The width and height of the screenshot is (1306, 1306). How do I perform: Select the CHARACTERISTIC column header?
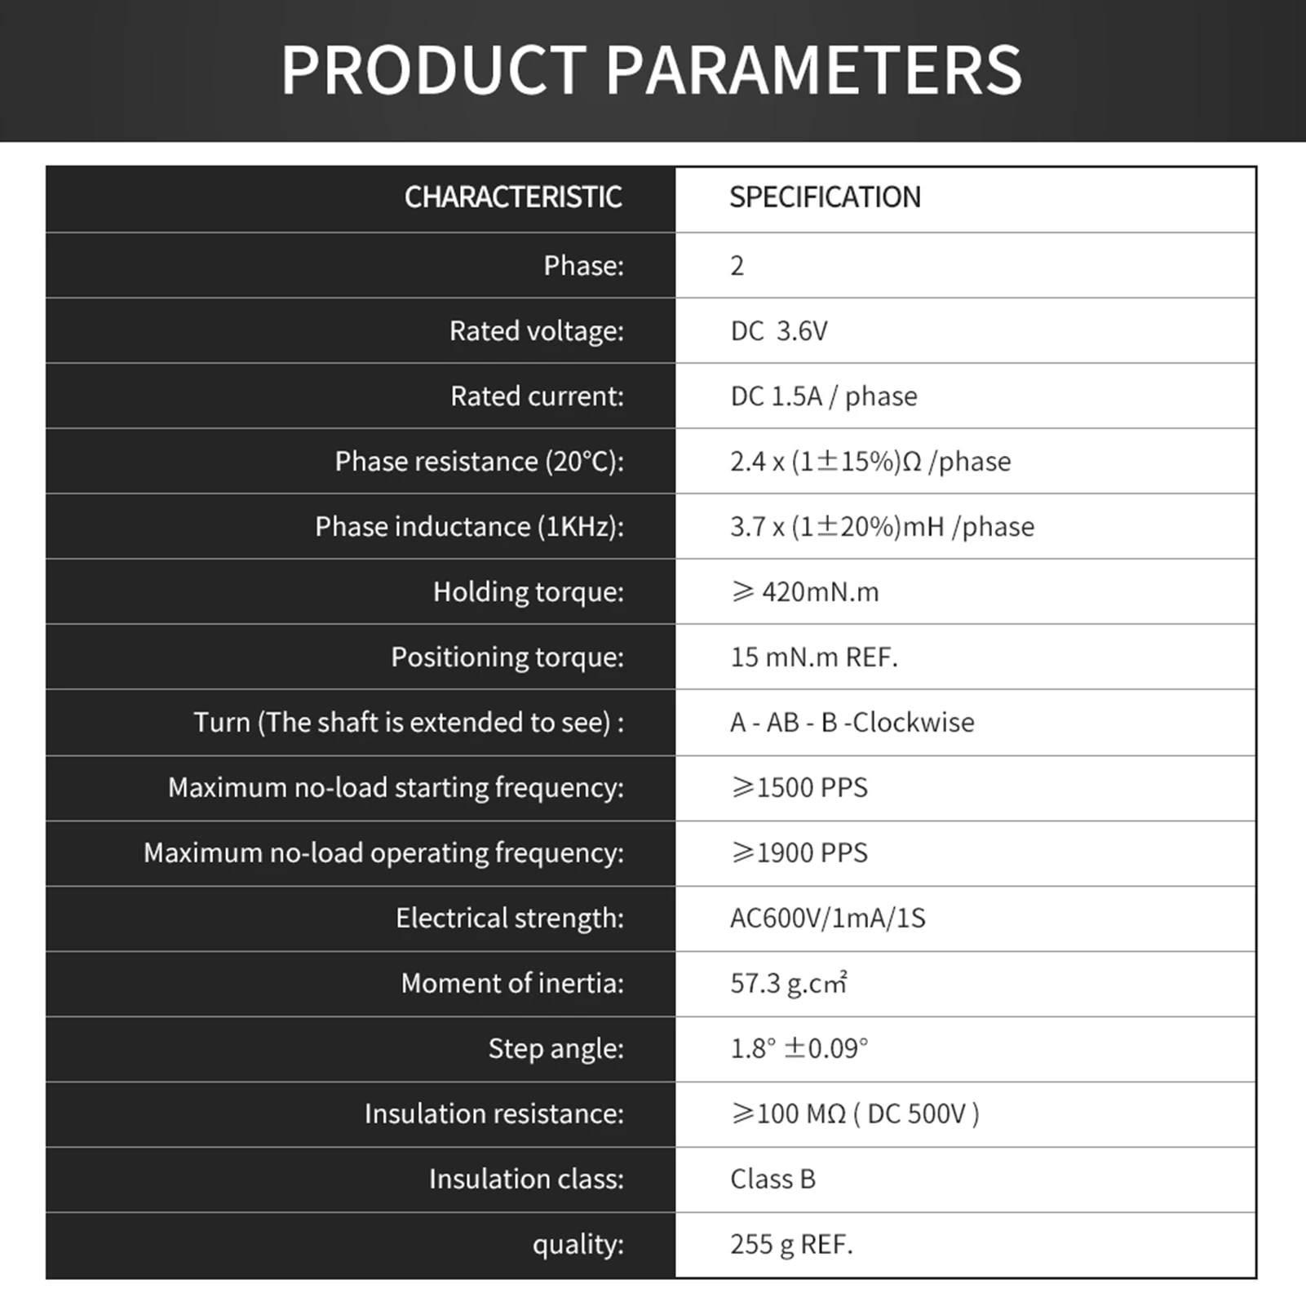point(513,197)
